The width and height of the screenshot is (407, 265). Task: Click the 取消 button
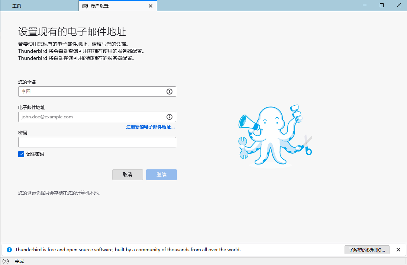coord(127,175)
